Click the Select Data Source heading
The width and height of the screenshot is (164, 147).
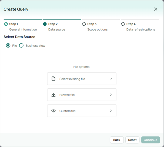[19, 37]
